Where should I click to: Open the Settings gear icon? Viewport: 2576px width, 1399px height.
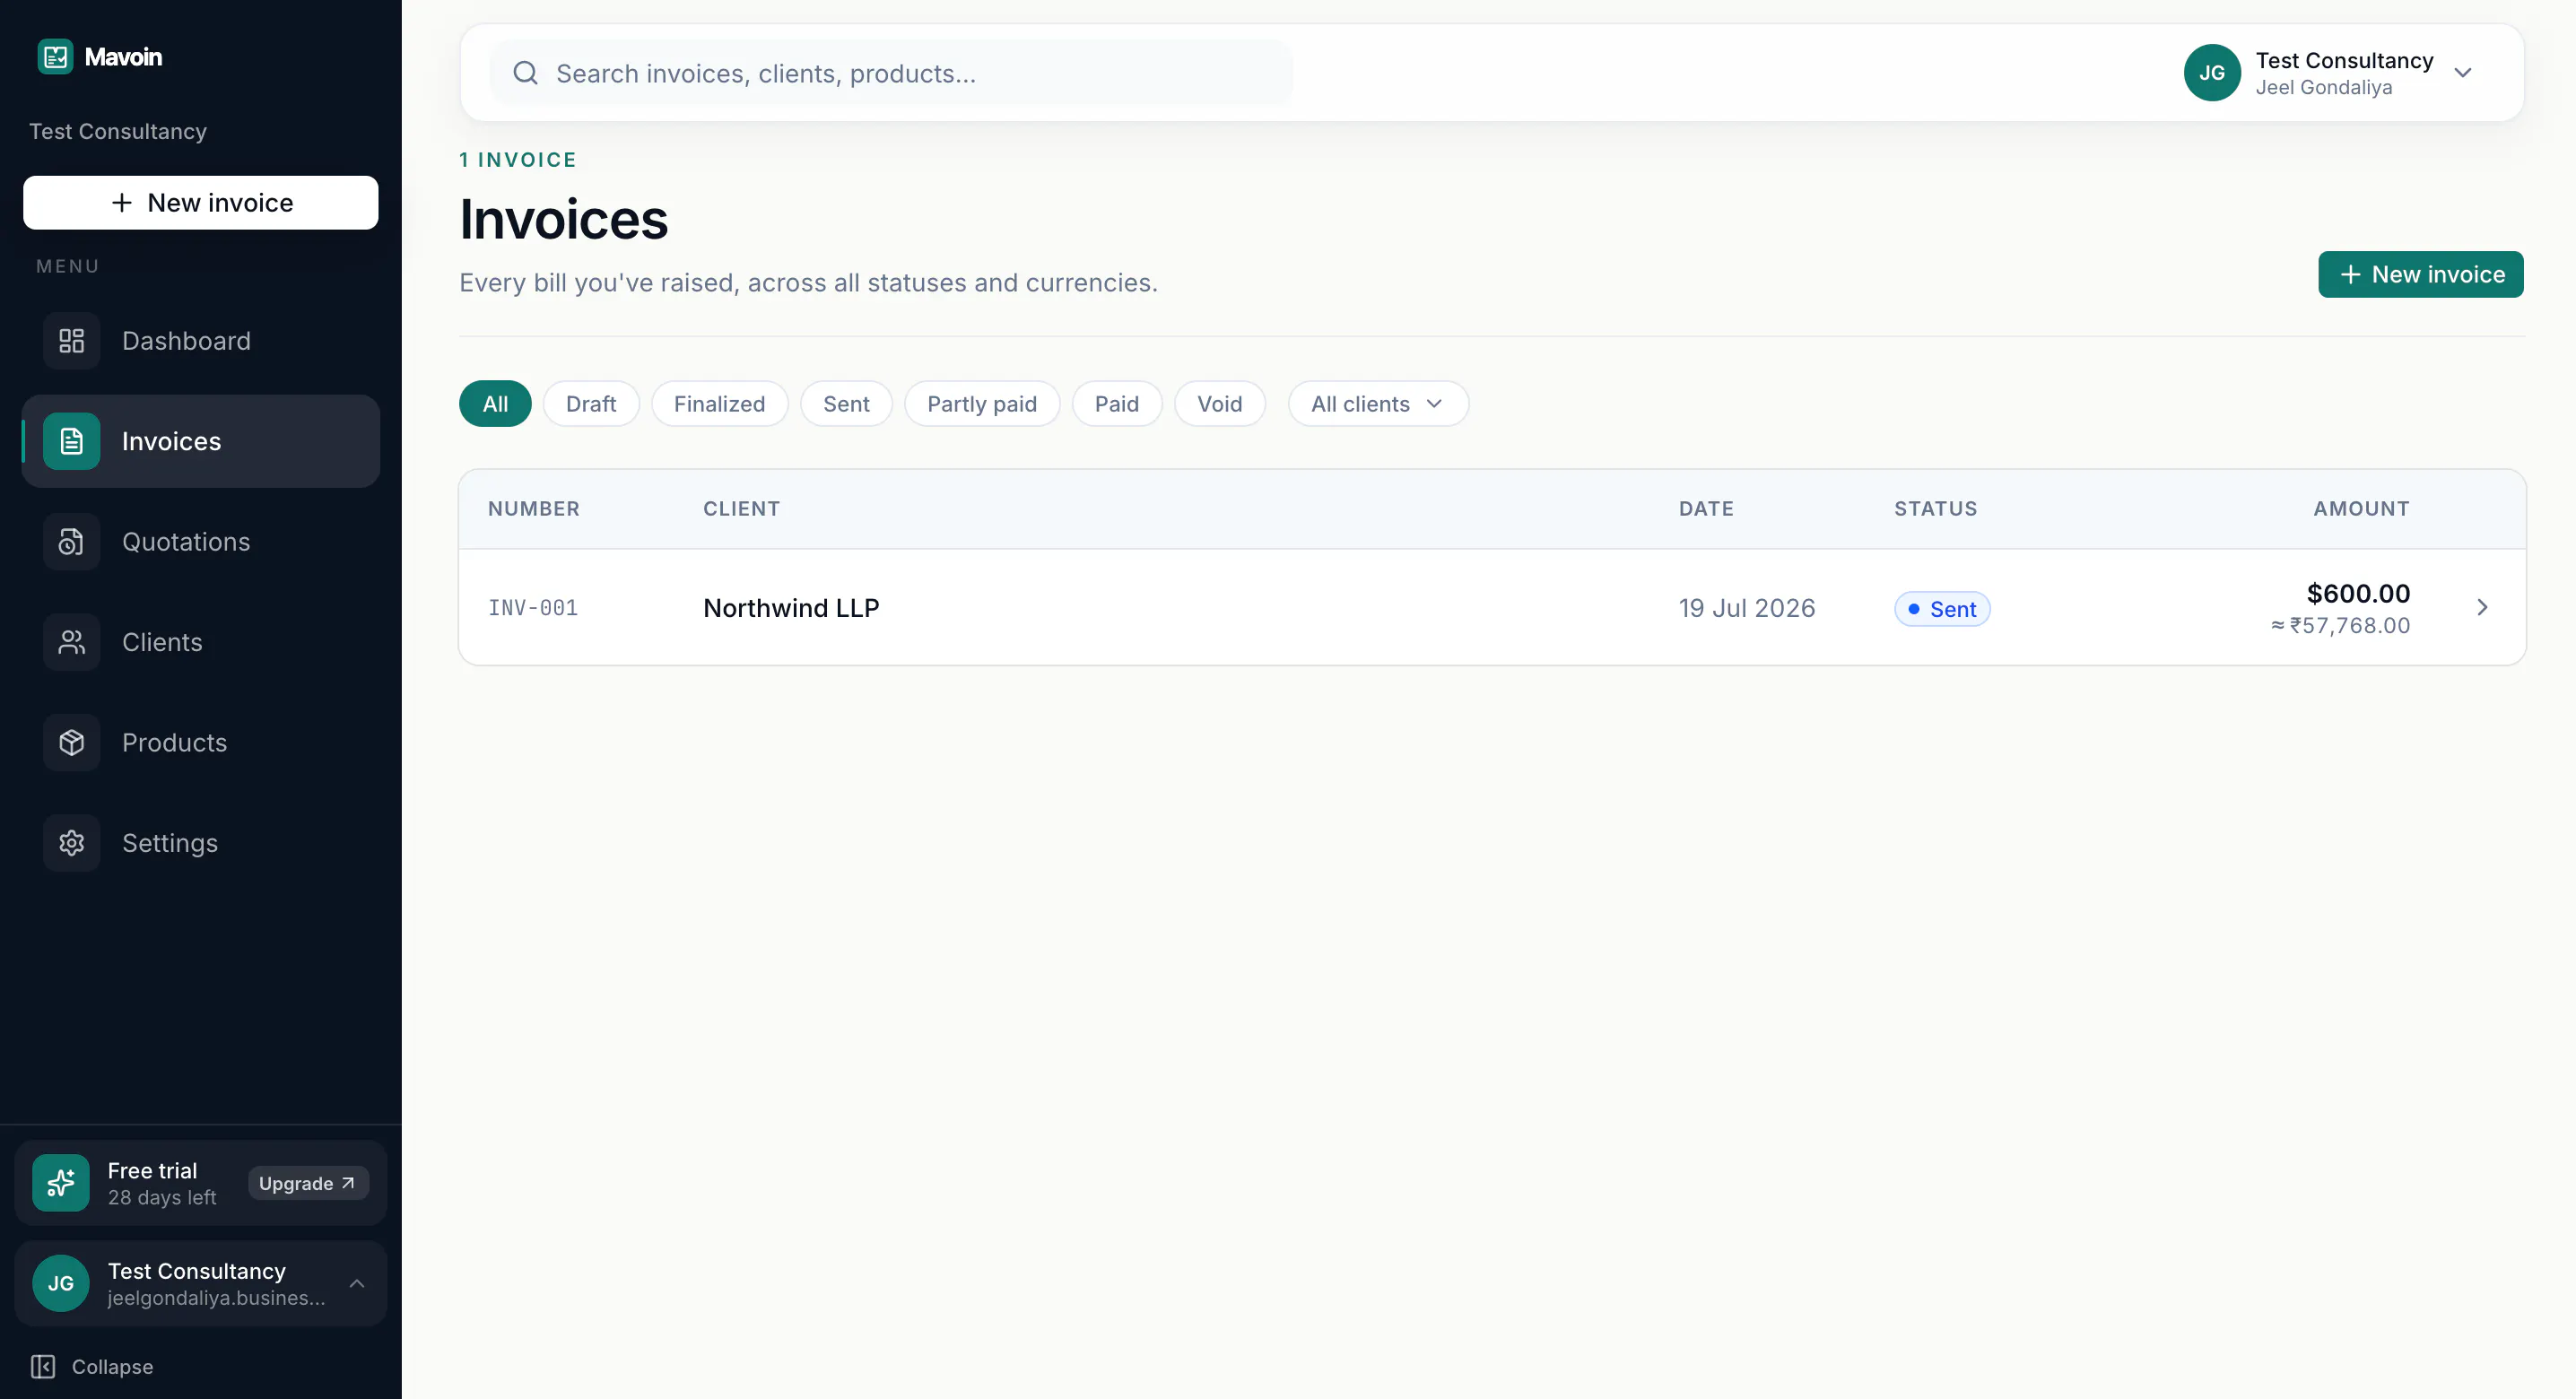[71, 843]
